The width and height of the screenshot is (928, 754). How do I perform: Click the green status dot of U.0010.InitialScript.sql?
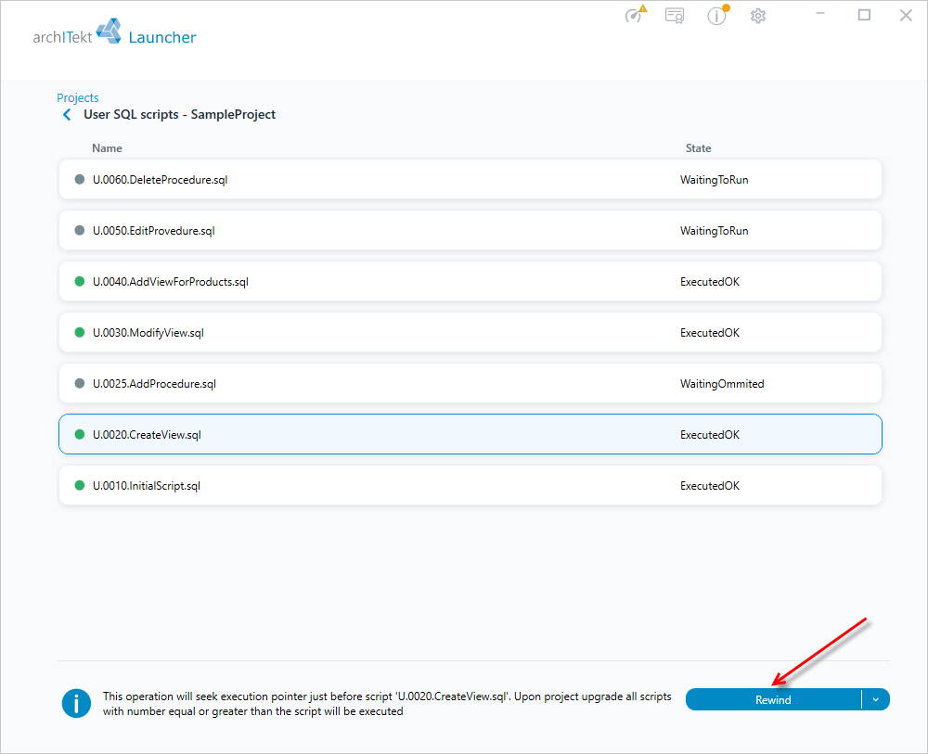click(x=79, y=485)
